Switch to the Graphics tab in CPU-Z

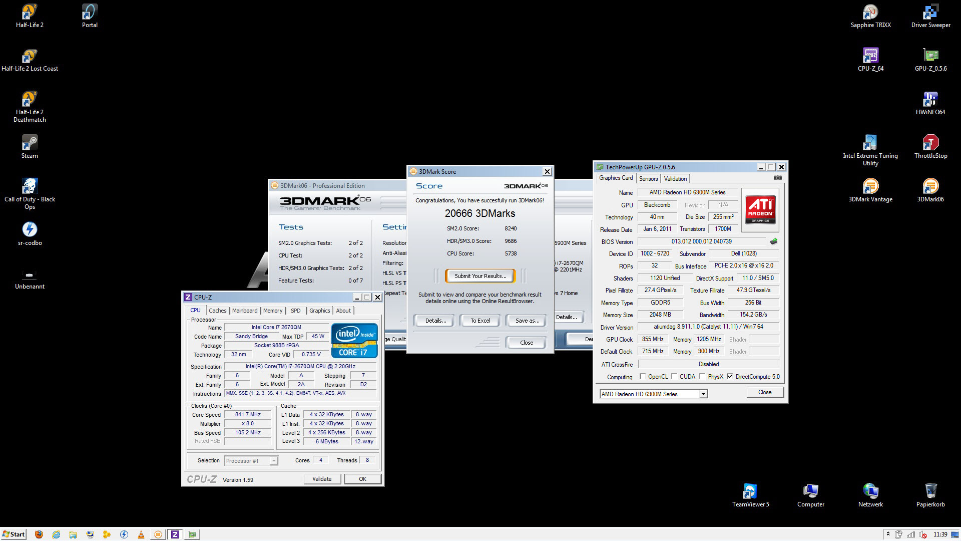320,311
